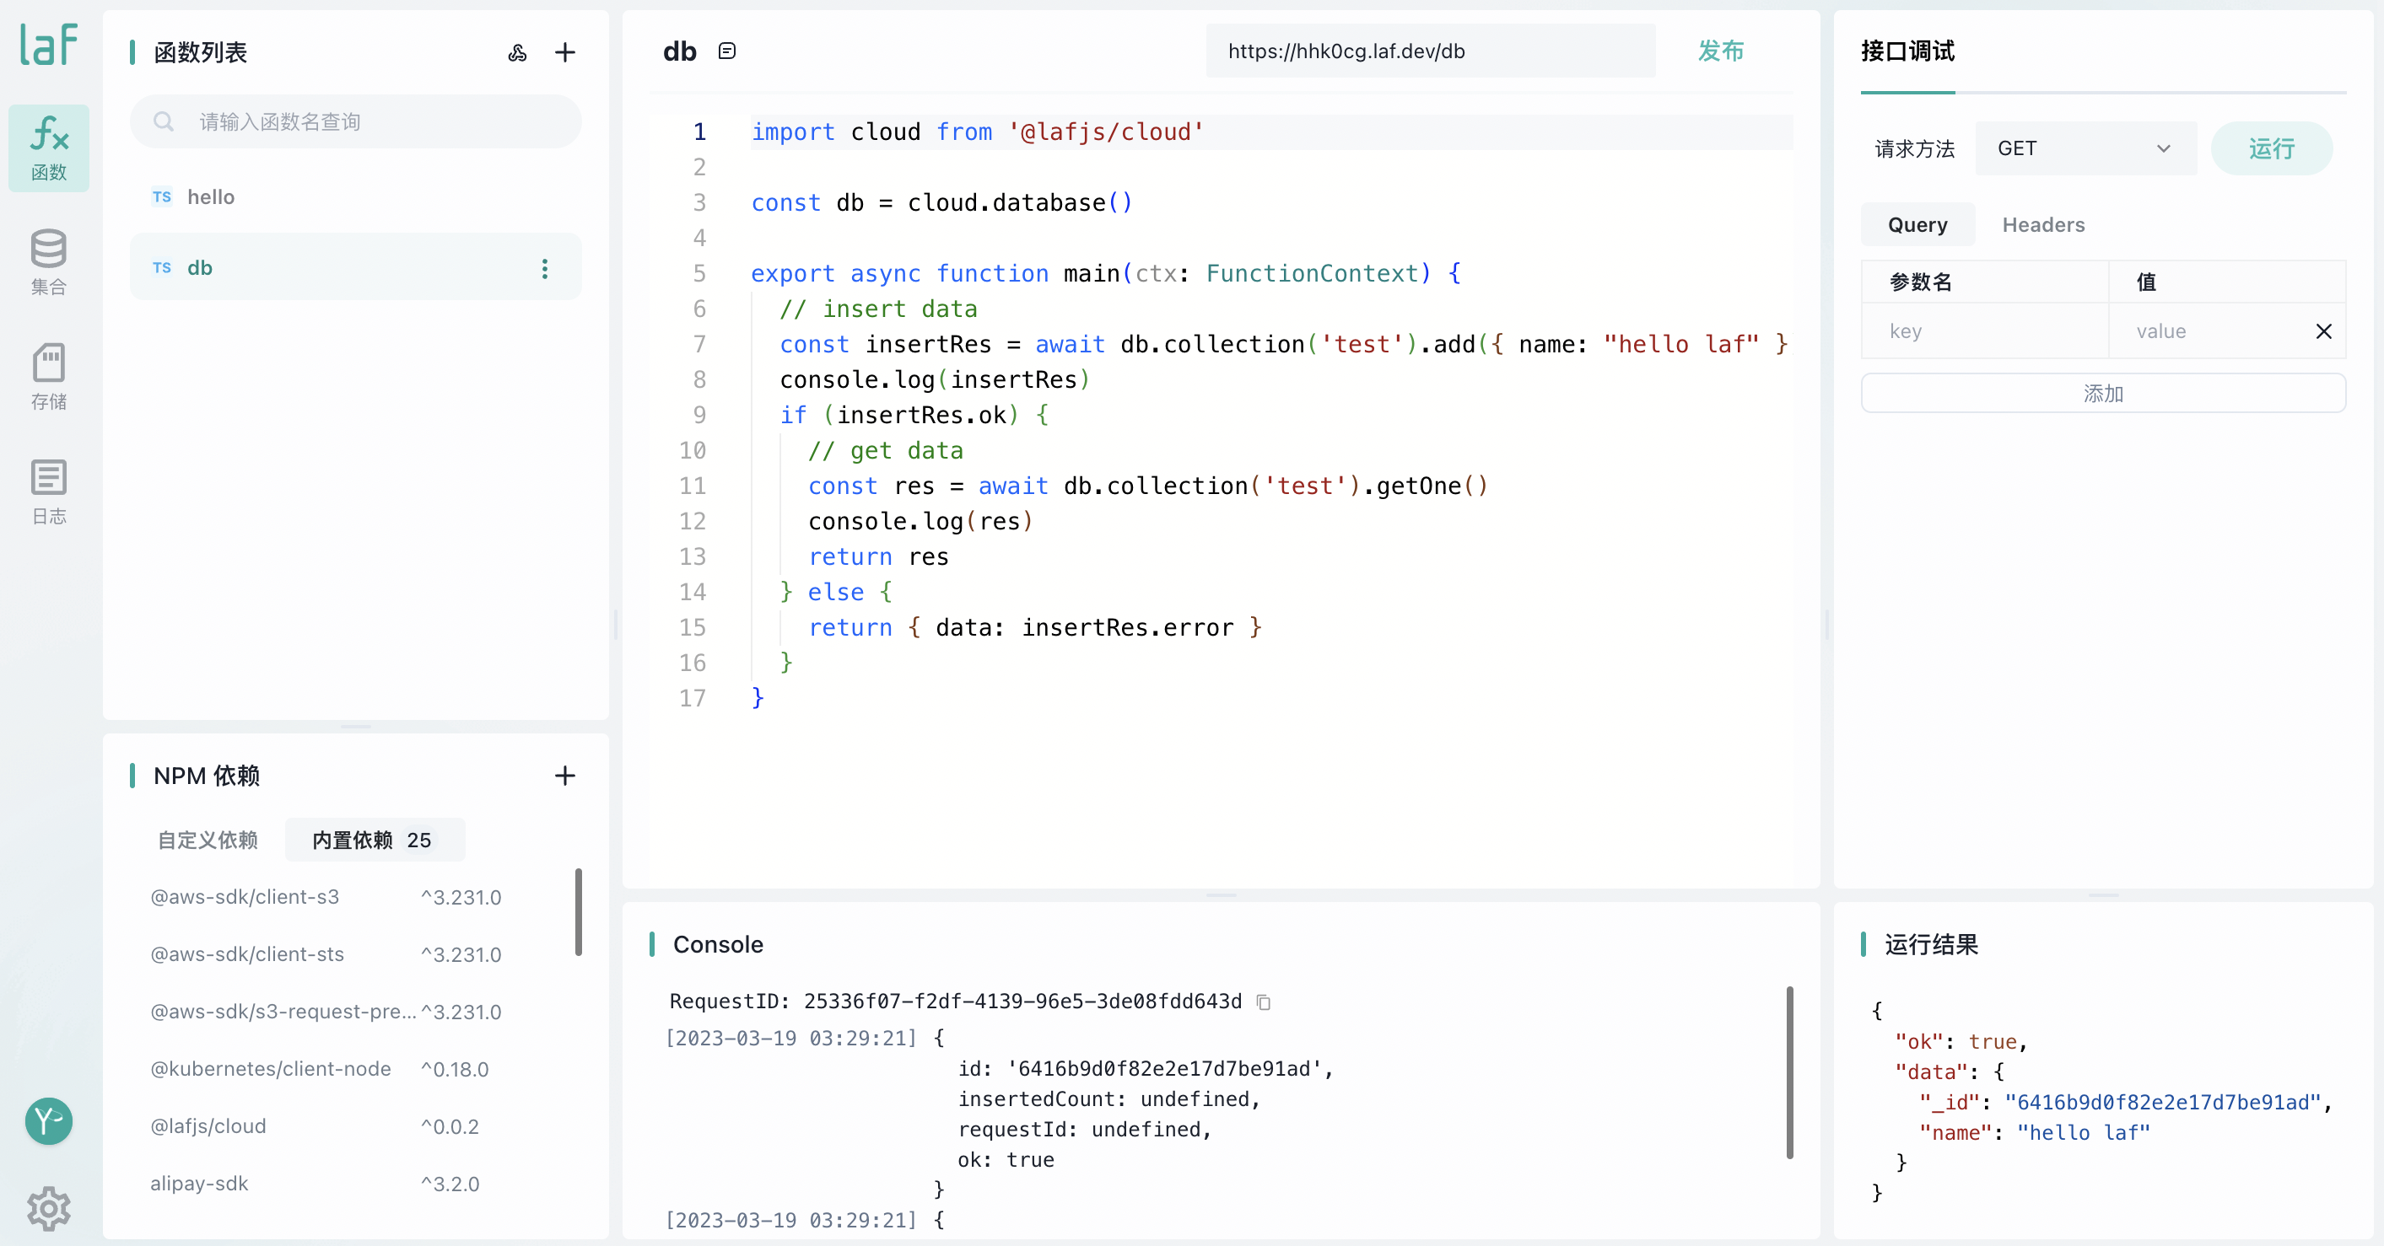The image size is (2384, 1246).
Task: Open the 函数 functions sidebar section
Action: (x=49, y=148)
